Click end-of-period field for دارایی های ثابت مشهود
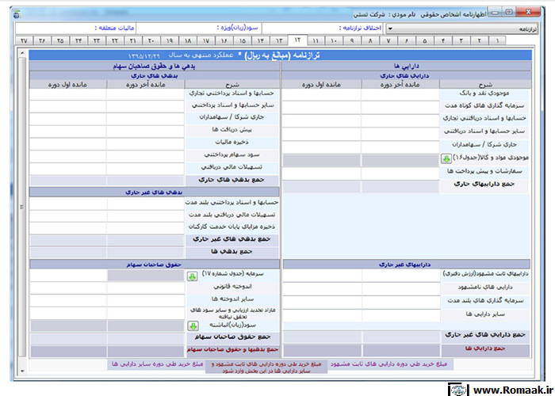555x396 pixels. 401,276
